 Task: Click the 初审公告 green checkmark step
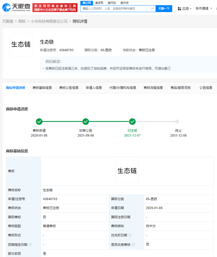86,121
